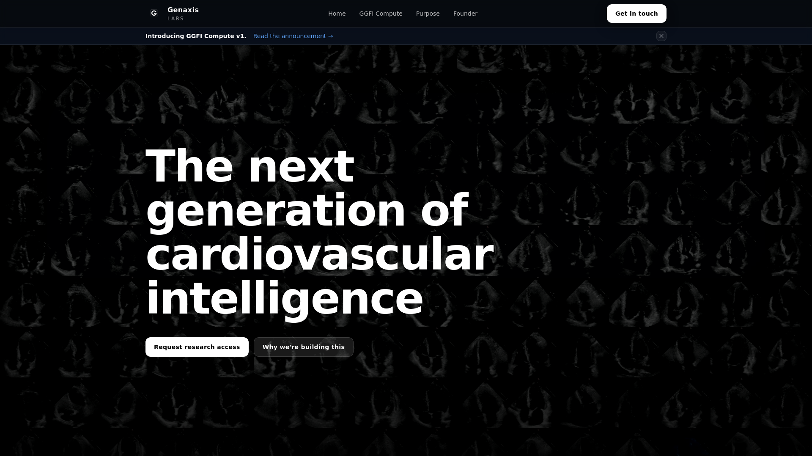Click empty space in the announcement banner bar
This screenshot has height=457, width=812.
[486, 36]
